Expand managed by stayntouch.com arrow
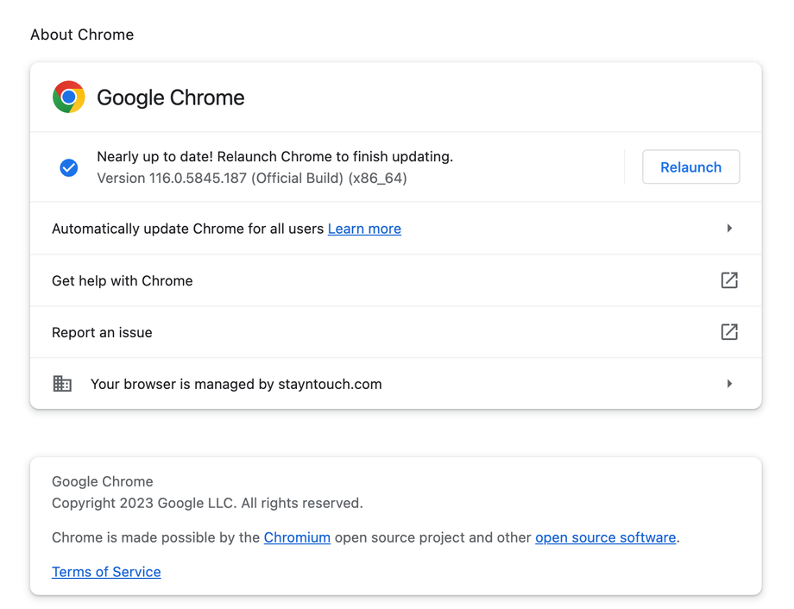Screen dimensions: 794x609 tap(729, 384)
